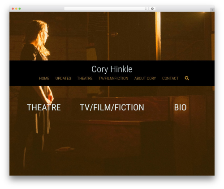The image size is (224, 189).
Task: Reload the page with the refresh icon
Action: pos(146,8)
